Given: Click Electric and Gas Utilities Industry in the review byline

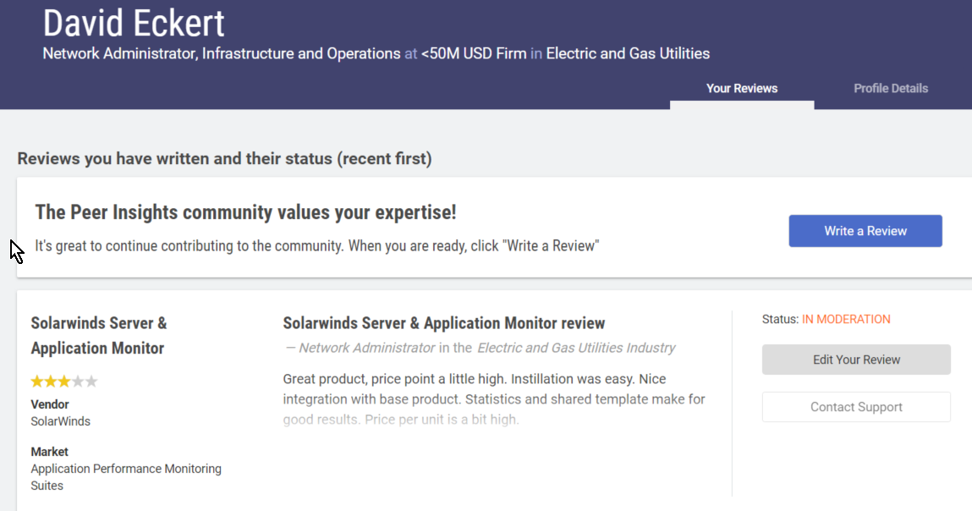Looking at the screenshot, I should 576,348.
